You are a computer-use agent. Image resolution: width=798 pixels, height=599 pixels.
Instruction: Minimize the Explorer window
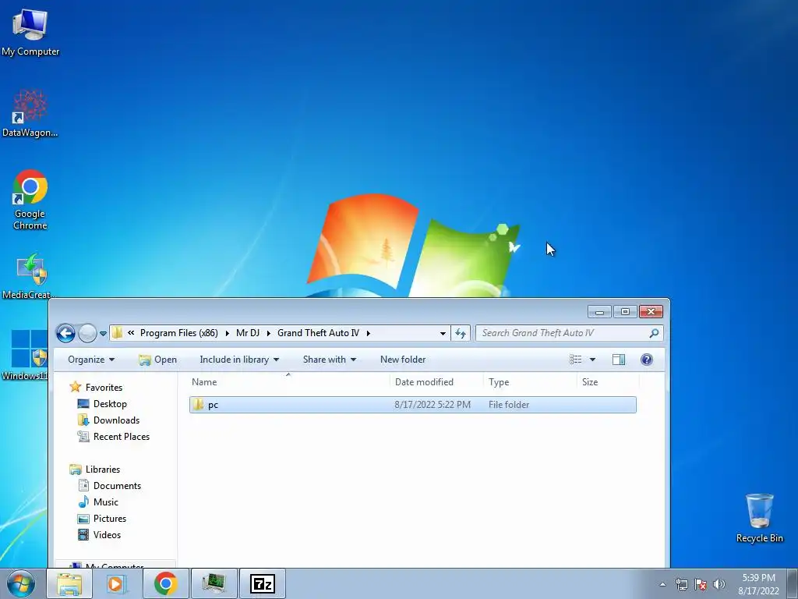click(599, 312)
